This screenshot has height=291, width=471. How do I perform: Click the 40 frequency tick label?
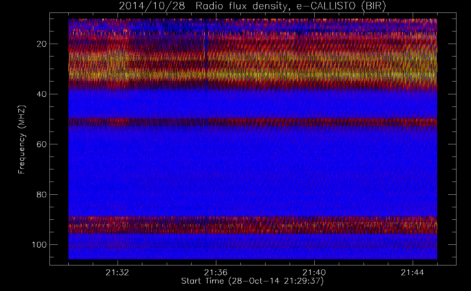[x=41, y=94]
